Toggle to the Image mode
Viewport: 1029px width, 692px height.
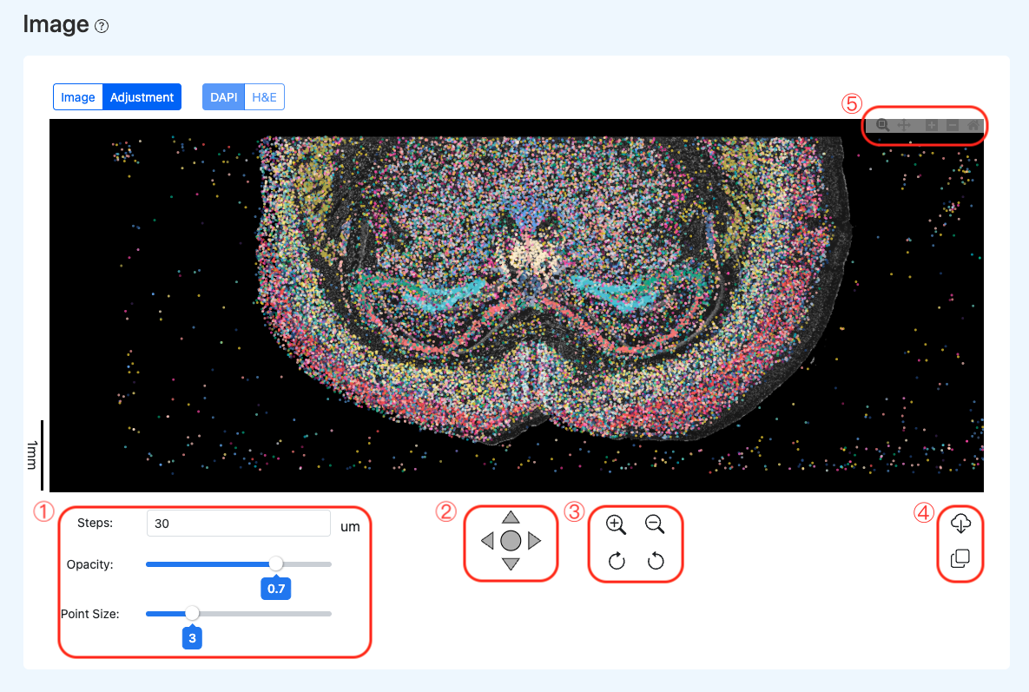(x=77, y=96)
